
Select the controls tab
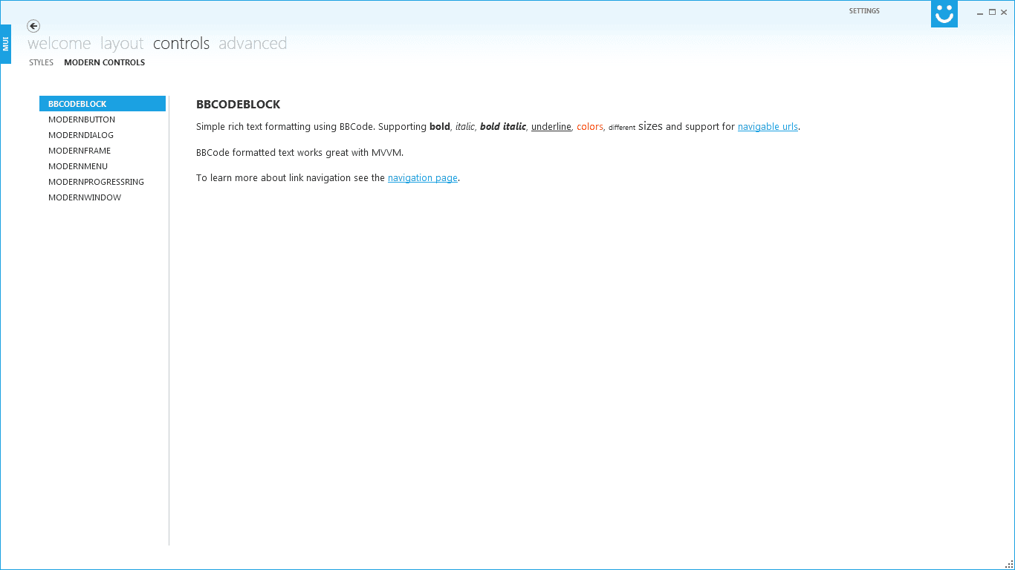pyautogui.click(x=181, y=43)
